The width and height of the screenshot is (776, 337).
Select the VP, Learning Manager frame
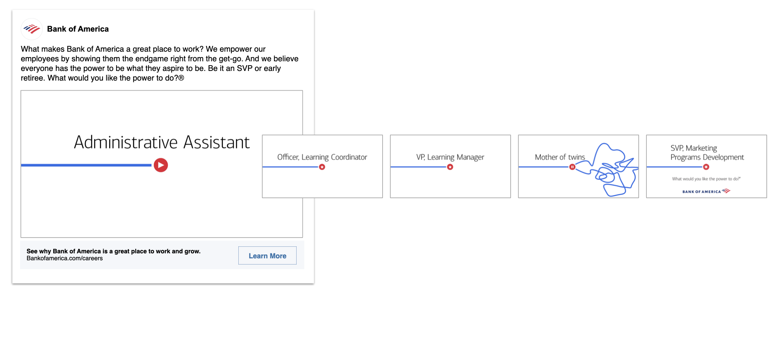tap(450, 166)
